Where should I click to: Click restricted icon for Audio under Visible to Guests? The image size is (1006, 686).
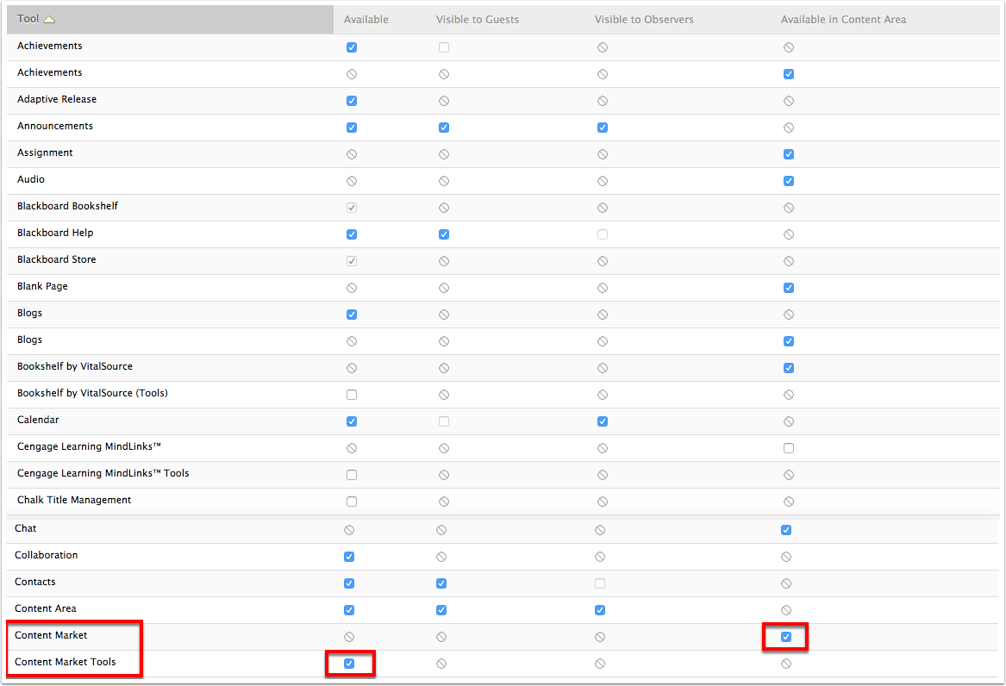click(x=443, y=180)
